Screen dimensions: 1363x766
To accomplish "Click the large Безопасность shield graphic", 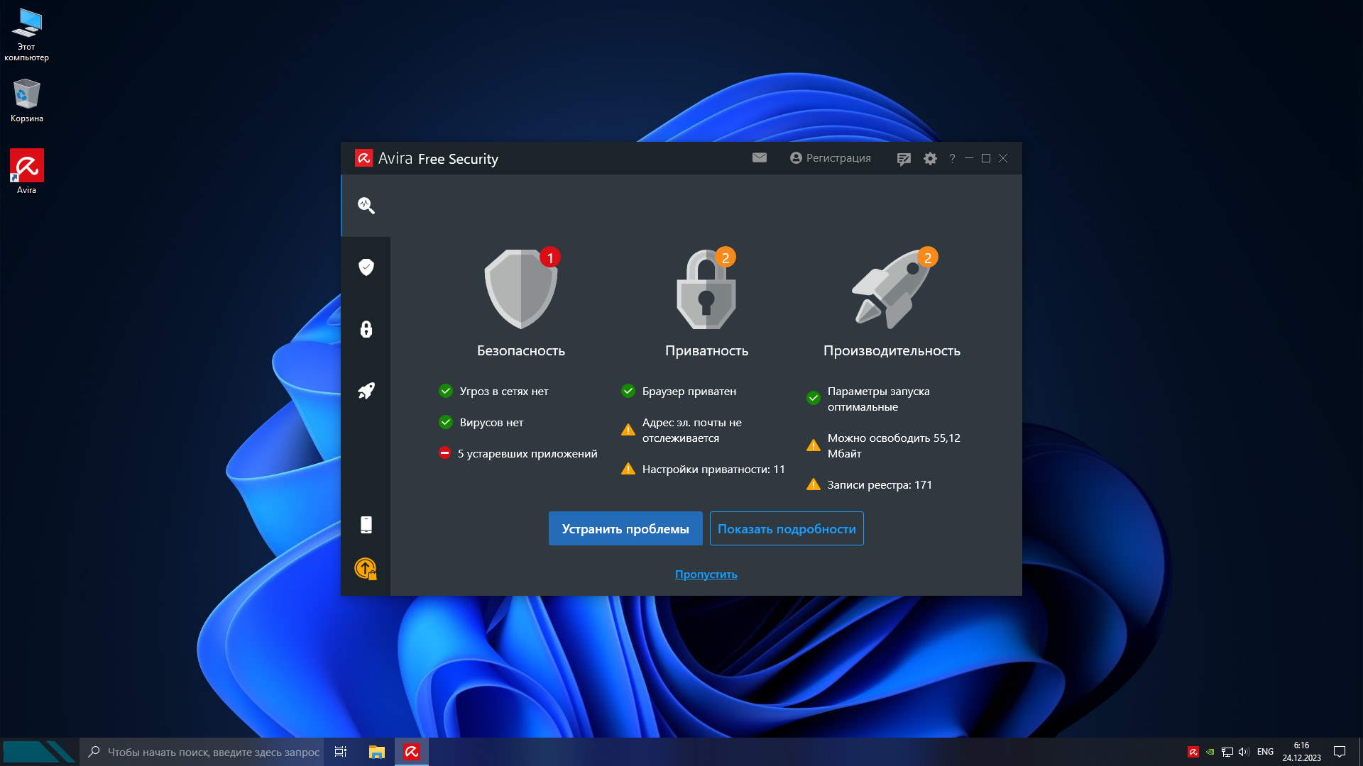I will 520,289.
